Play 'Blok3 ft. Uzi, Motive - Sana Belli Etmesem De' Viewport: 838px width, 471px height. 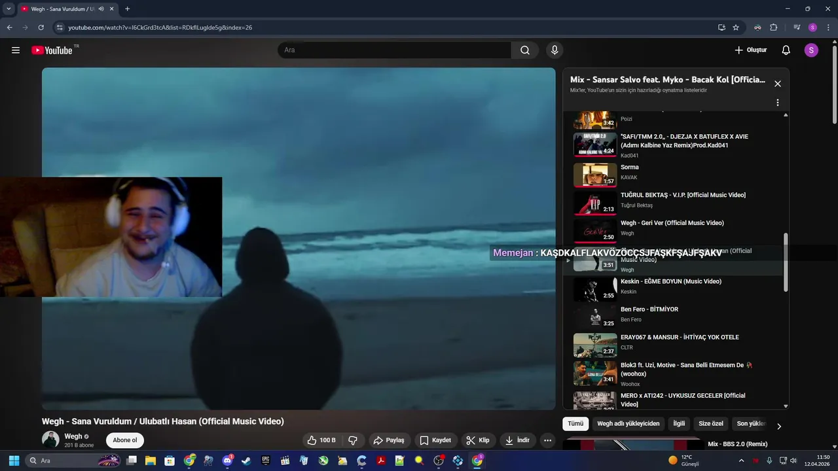coord(674,374)
